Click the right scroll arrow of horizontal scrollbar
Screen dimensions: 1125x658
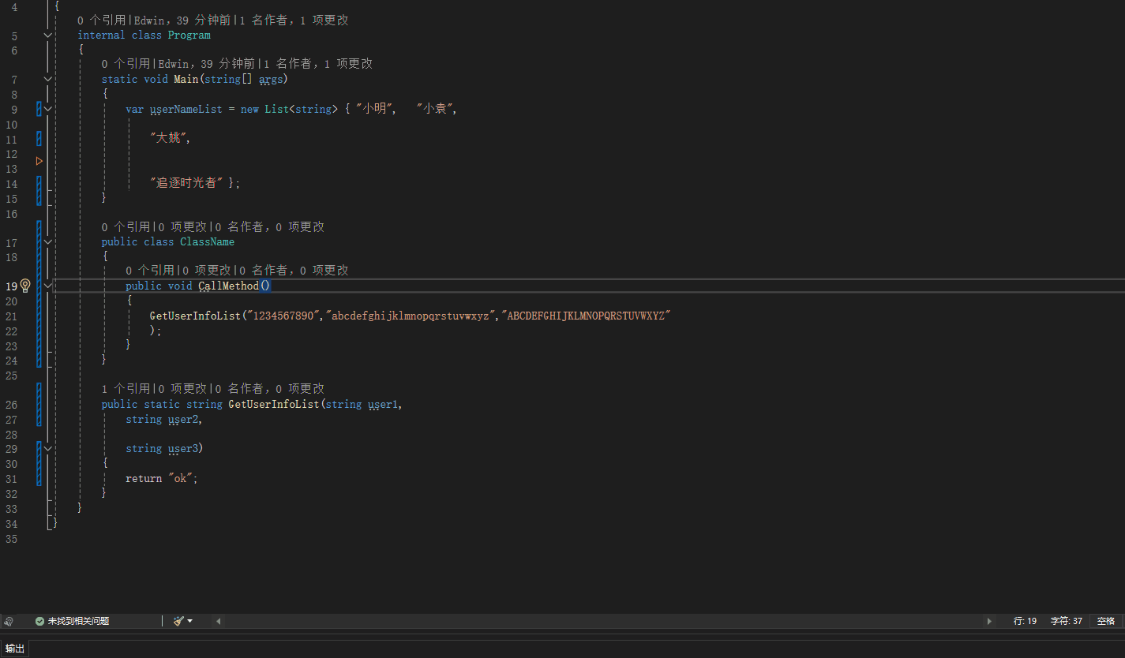pyautogui.click(x=989, y=621)
